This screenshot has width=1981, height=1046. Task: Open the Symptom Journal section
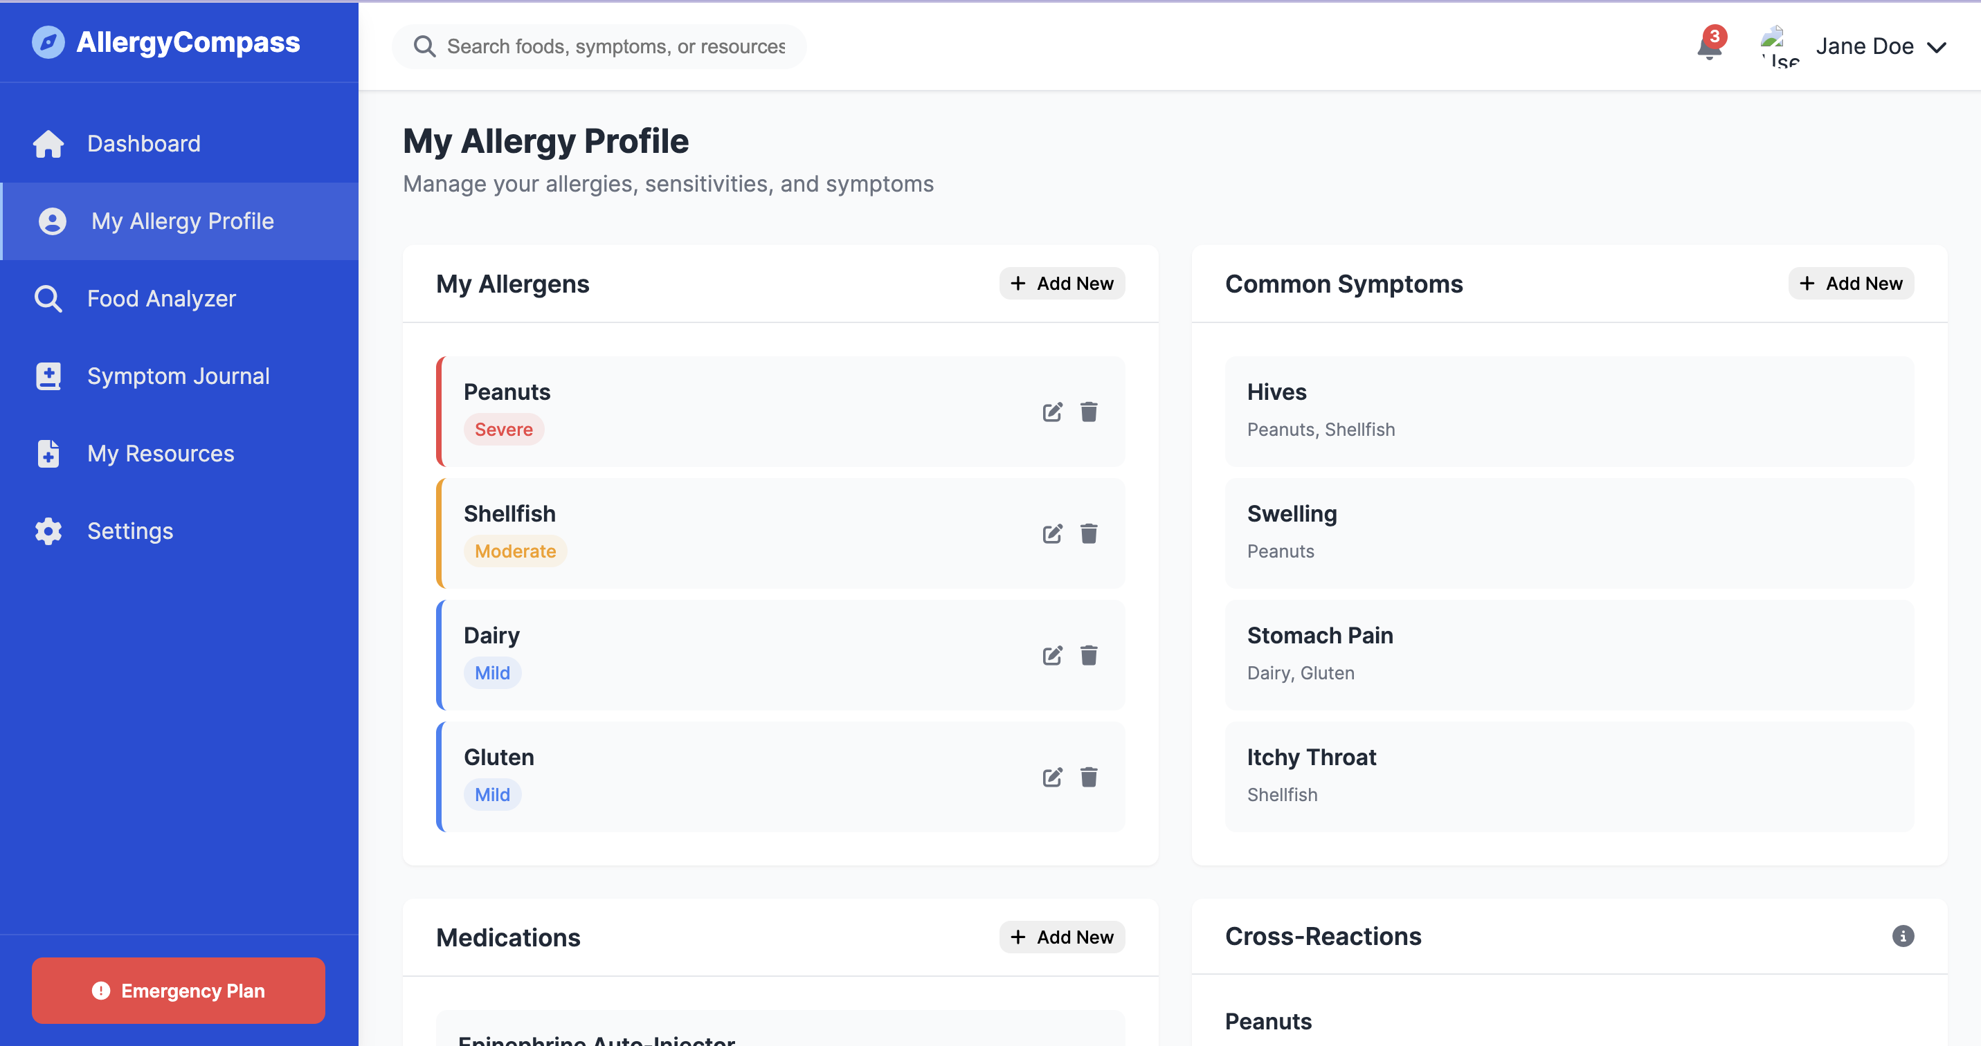pyautogui.click(x=178, y=376)
